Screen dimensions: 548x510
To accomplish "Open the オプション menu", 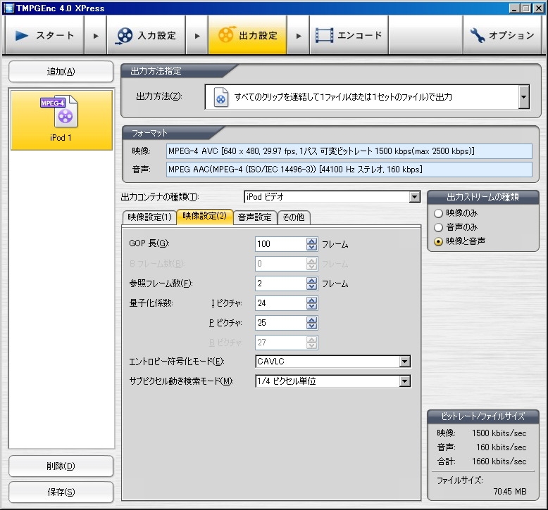I will [x=503, y=36].
